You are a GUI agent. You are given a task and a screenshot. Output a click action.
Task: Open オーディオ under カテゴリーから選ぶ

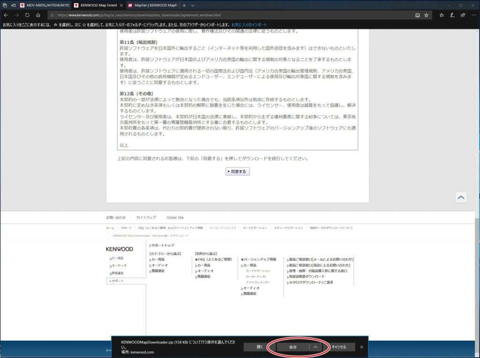pos(158,265)
